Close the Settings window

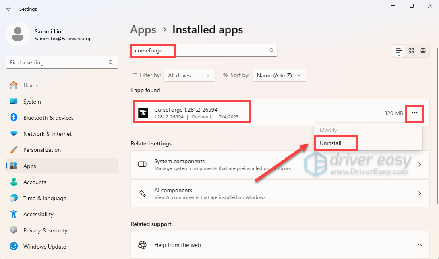430,6
